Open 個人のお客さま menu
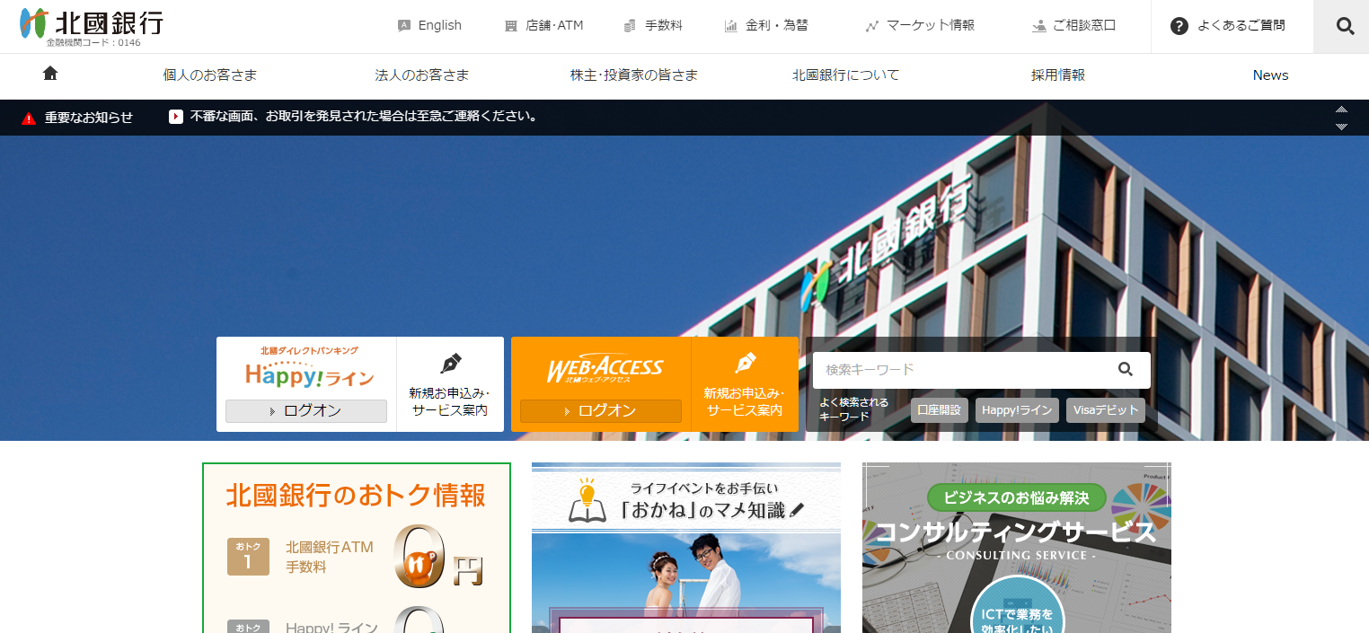 point(210,75)
